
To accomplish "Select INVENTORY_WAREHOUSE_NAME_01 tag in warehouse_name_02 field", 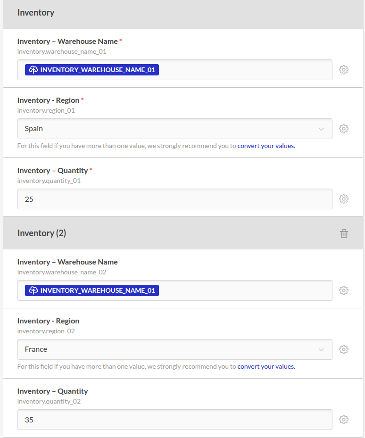I will click(x=92, y=290).
